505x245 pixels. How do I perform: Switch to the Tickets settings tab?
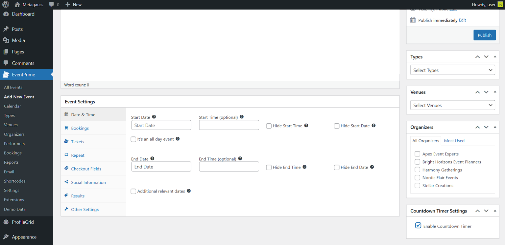click(78, 142)
